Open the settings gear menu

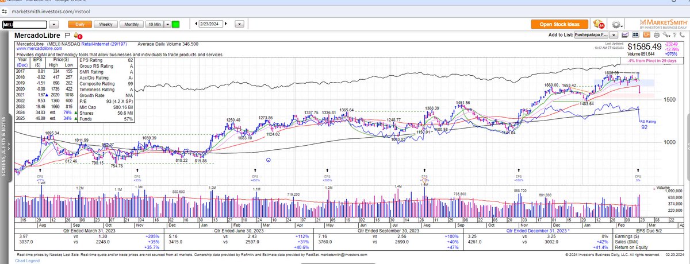[x=617, y=25]
